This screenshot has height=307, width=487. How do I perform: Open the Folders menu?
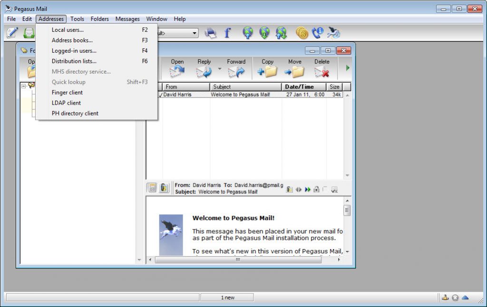coord(100,19)
